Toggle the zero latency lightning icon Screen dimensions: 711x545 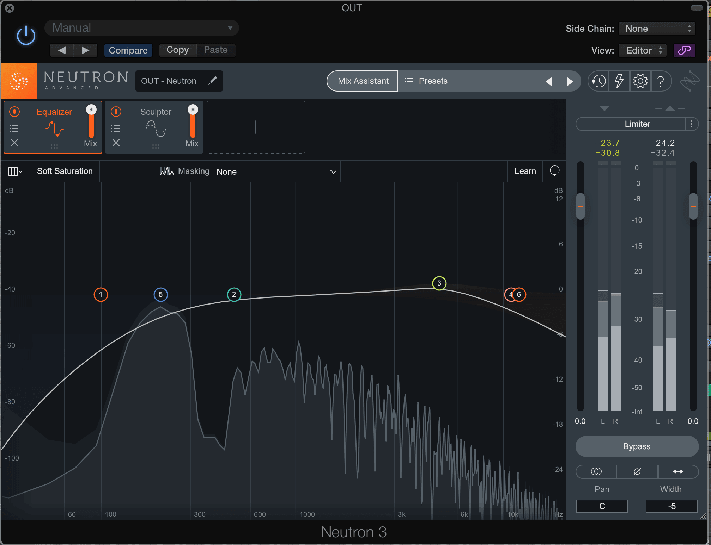619,81
